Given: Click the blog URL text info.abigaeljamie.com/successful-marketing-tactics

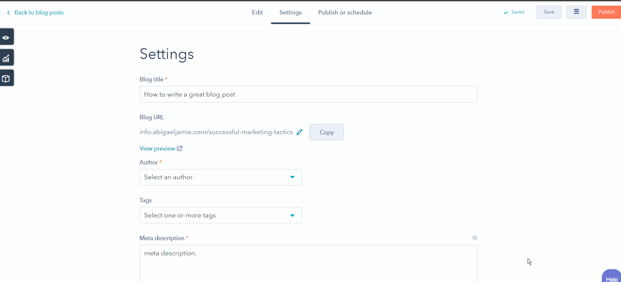Looking at the screenshot, I should (216, 132).
